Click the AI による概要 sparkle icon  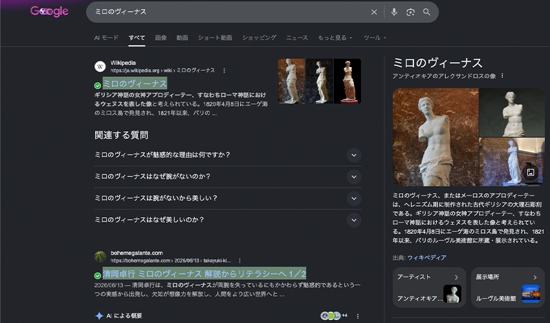99,316
